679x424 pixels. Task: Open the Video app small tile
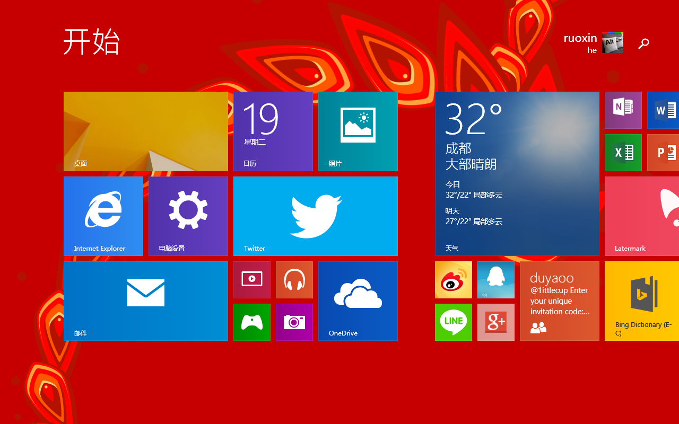[252, 280]
